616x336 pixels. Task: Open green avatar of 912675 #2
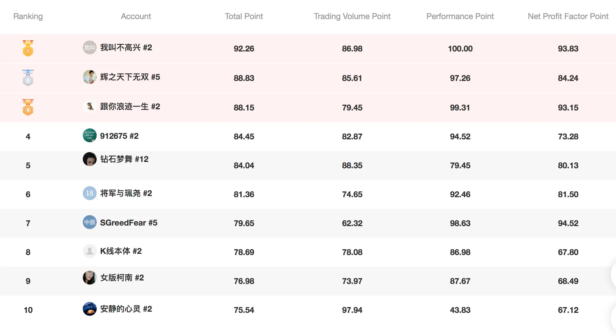coord(89,135)
